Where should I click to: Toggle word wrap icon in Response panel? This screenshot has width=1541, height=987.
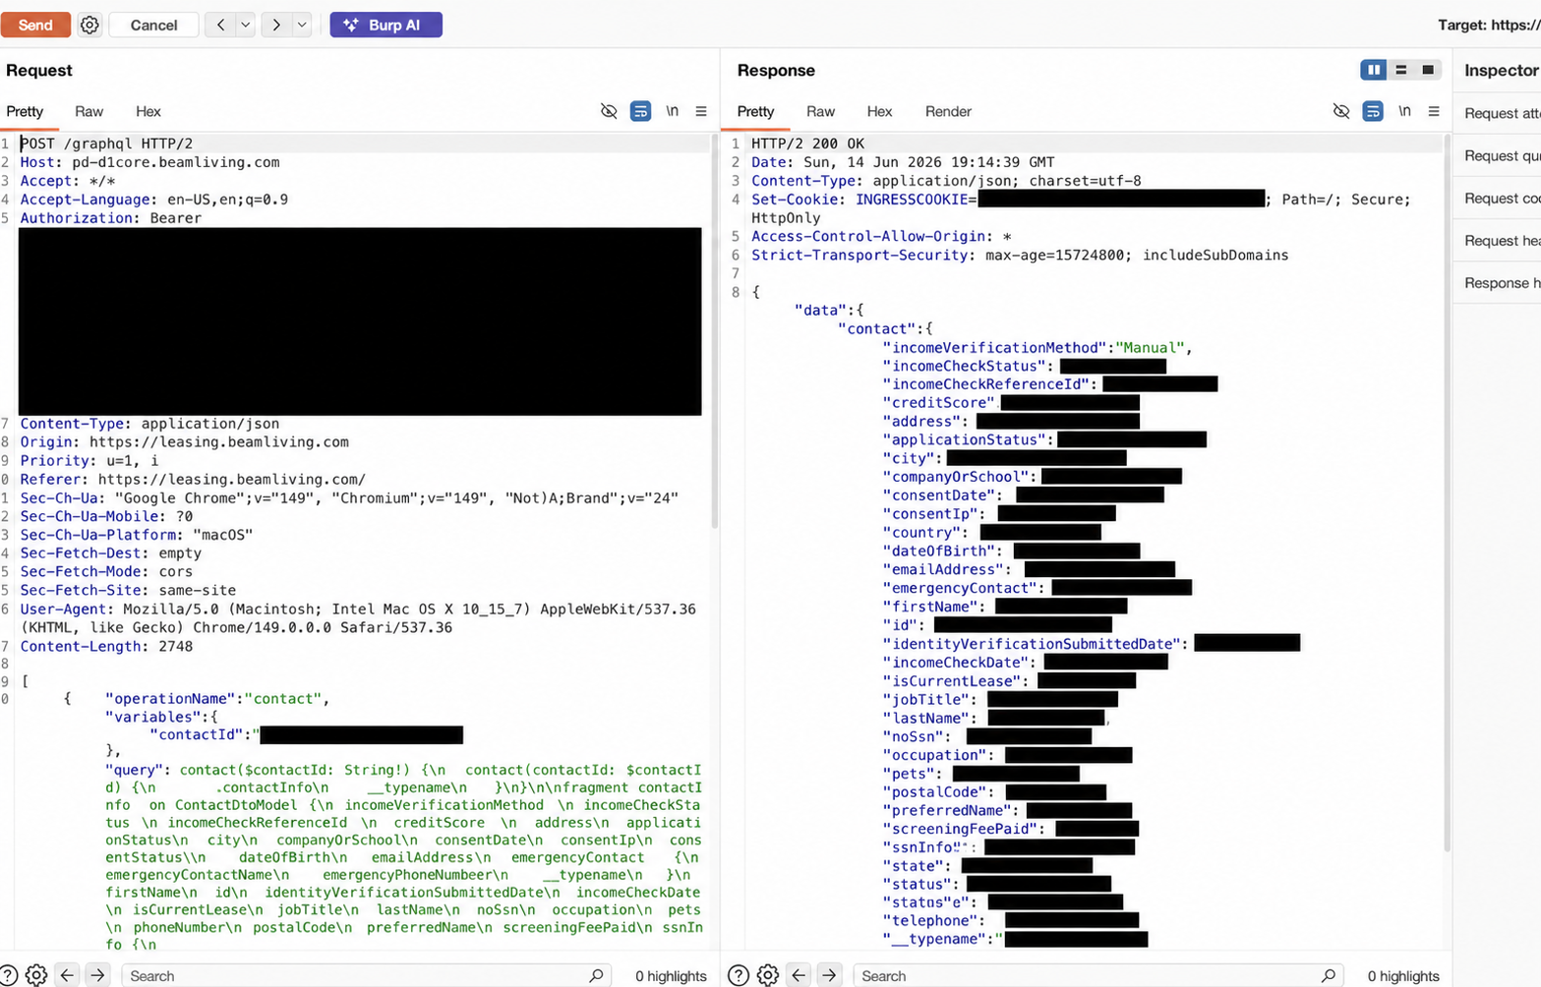(1373, 111)
